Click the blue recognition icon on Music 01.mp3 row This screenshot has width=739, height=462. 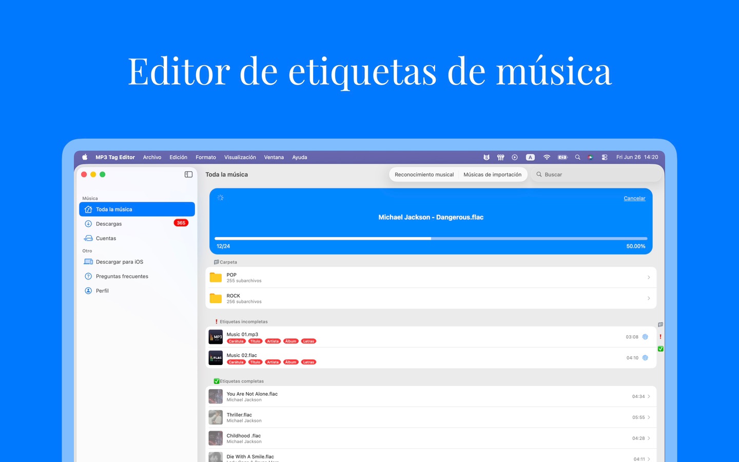645,337
